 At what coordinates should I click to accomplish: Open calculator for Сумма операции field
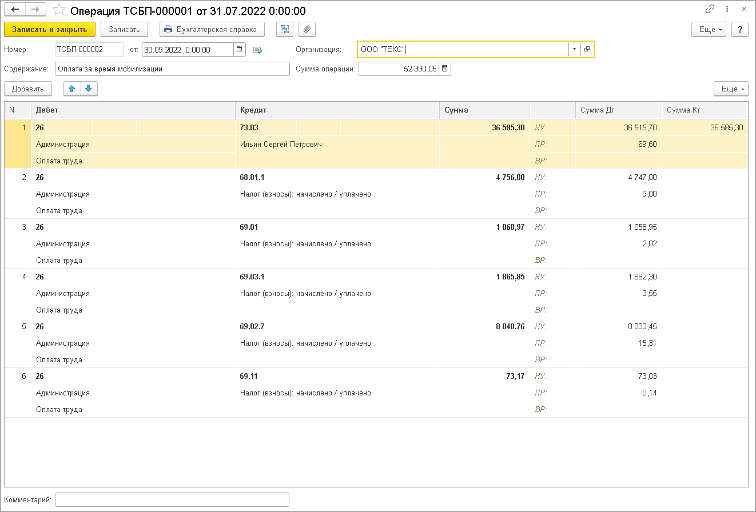click(x=445, y=69)
